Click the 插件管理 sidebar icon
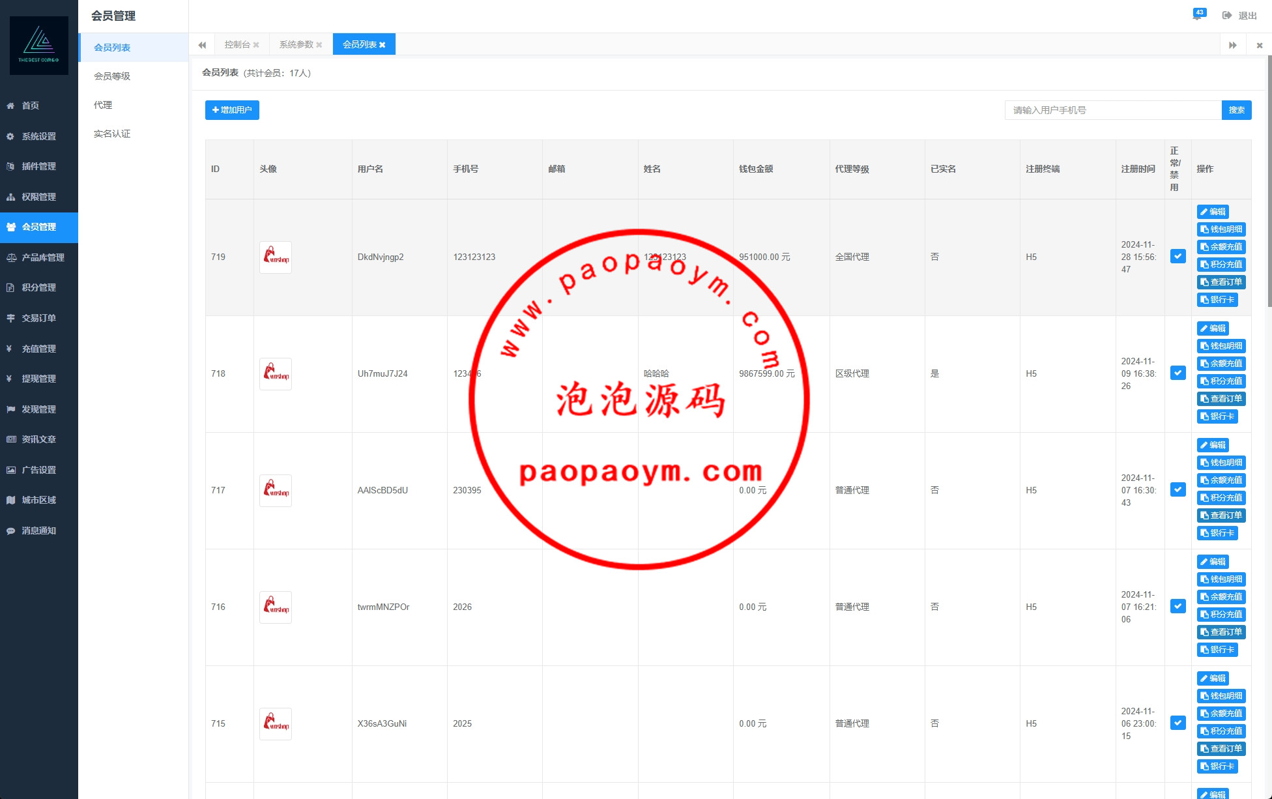1272x799 pixels. pos(10,166)
